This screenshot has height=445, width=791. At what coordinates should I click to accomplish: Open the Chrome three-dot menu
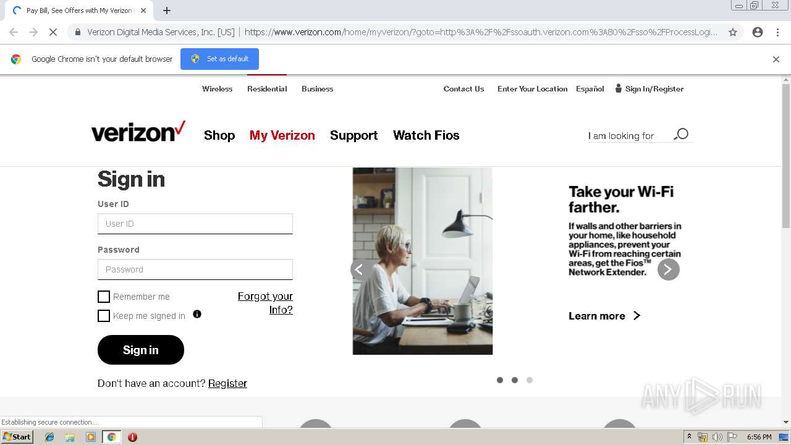(x=777, y=32)
